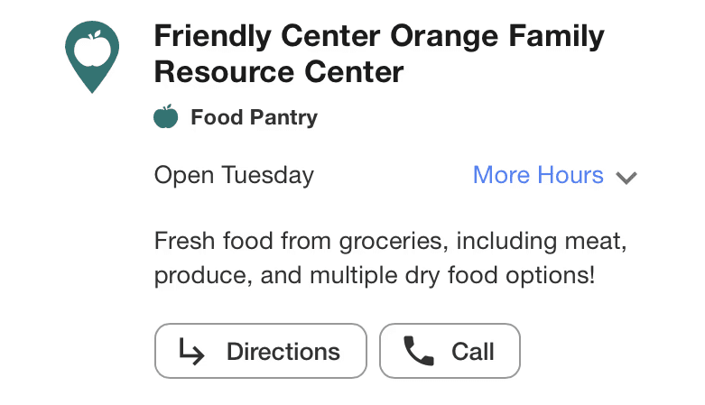Click the word Directions inside its button
The height and width of the screenshot is (405, 705).
click(x=283, y=351)
